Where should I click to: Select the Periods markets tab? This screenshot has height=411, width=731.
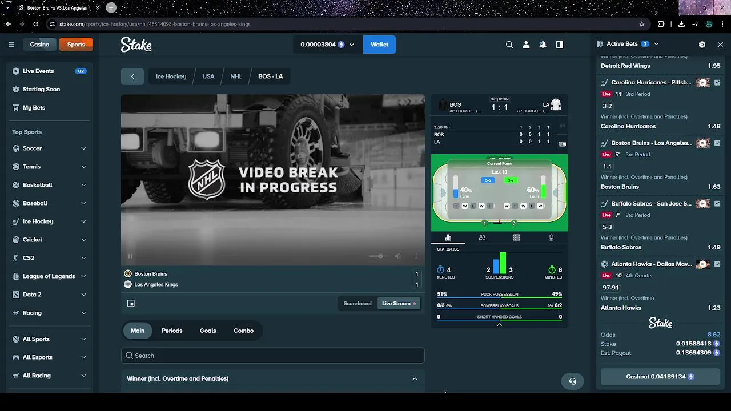[172, 331]
